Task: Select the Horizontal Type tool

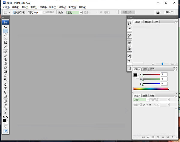Action: [x=5, y=88]
